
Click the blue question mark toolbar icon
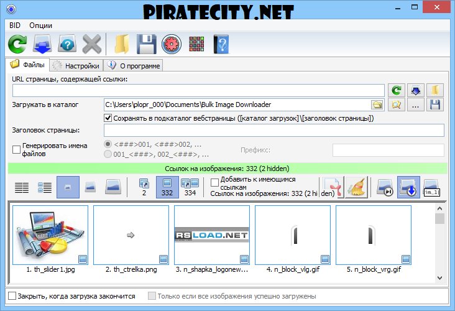(x=67, y=44)
